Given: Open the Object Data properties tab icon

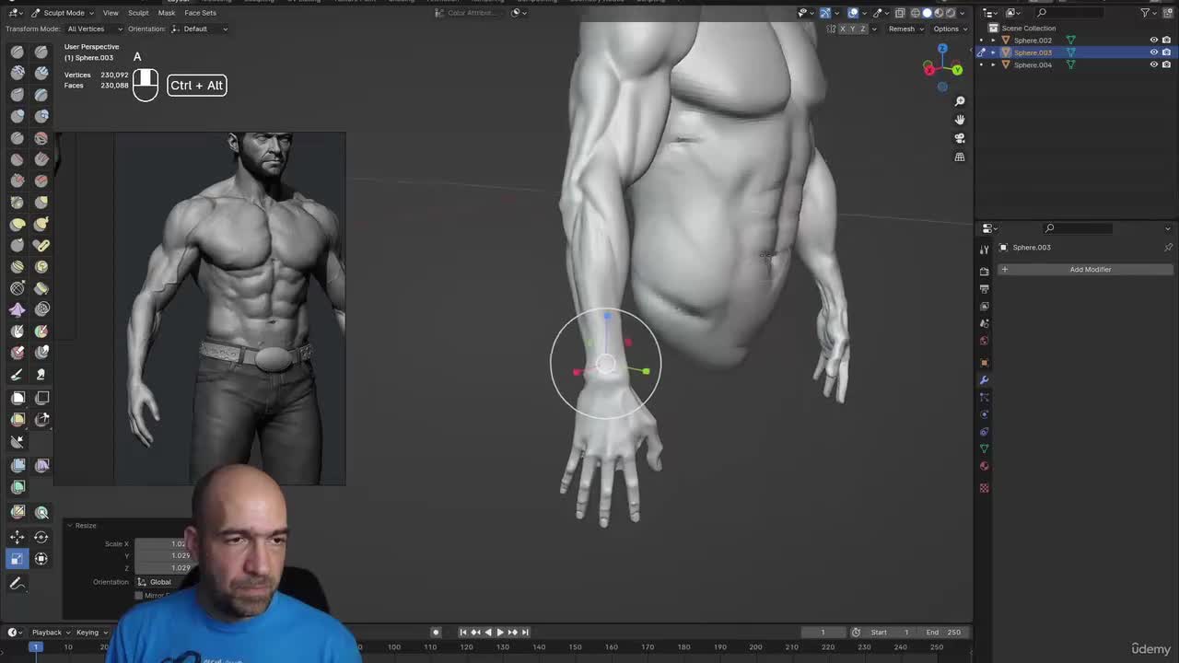Looking at the screenshot, I should 984,448.
